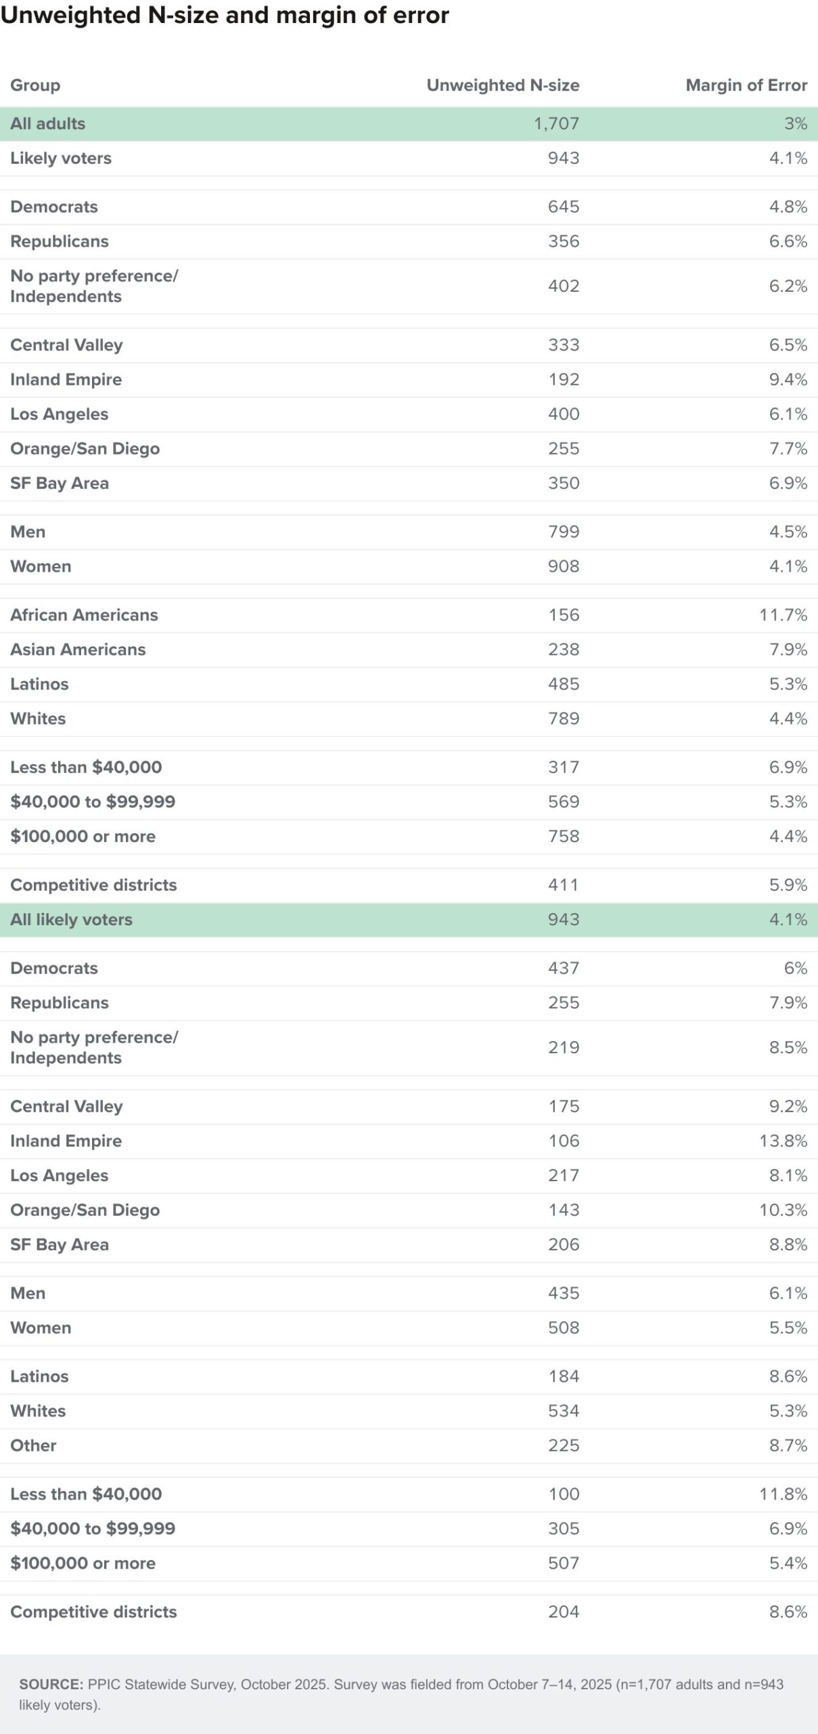Click the Group column header
The image size is (818, 1734).
[x=35, y=85]
